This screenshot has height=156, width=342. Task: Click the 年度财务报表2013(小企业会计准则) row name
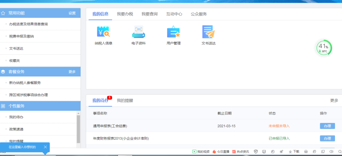coord(121,138)
